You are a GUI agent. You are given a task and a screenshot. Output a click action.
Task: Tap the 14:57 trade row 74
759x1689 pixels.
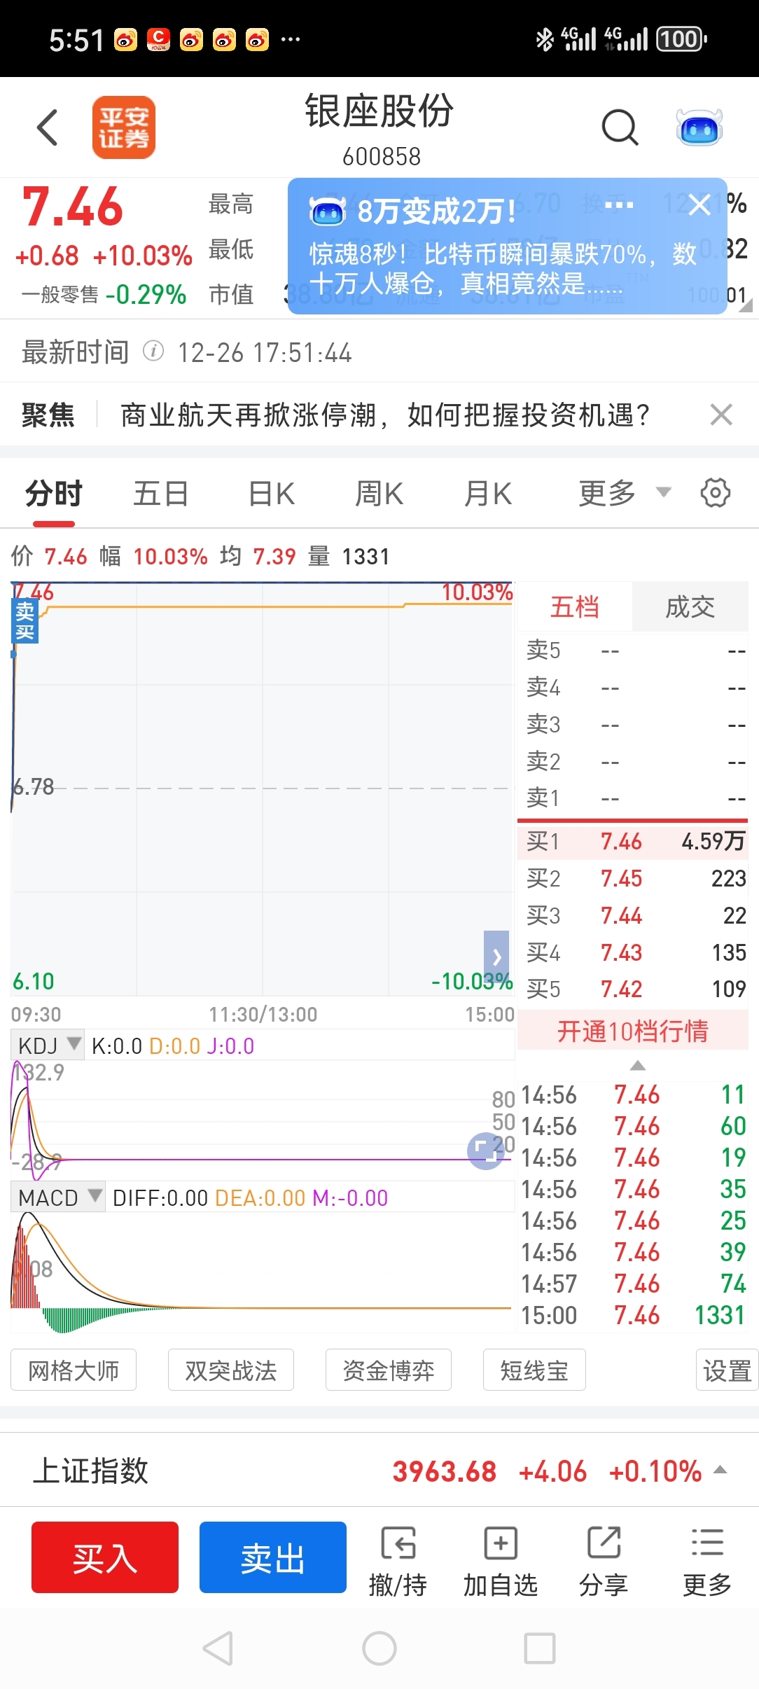634,1284
